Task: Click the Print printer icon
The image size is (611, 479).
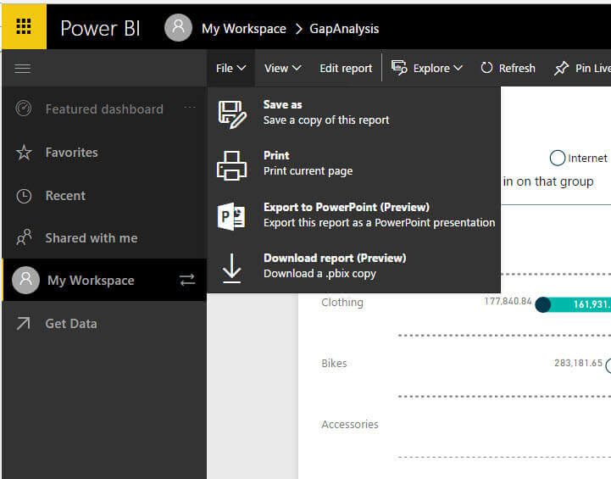Action: (232, 165)
